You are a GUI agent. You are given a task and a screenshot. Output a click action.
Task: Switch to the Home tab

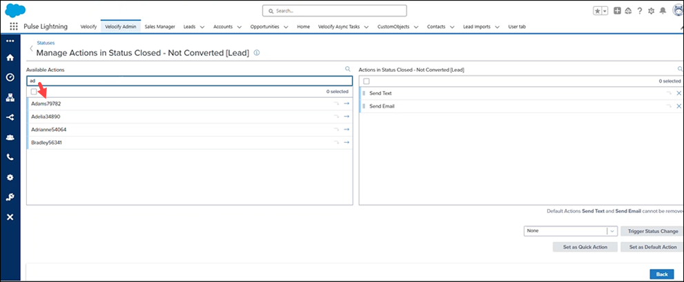coord(303,27)
